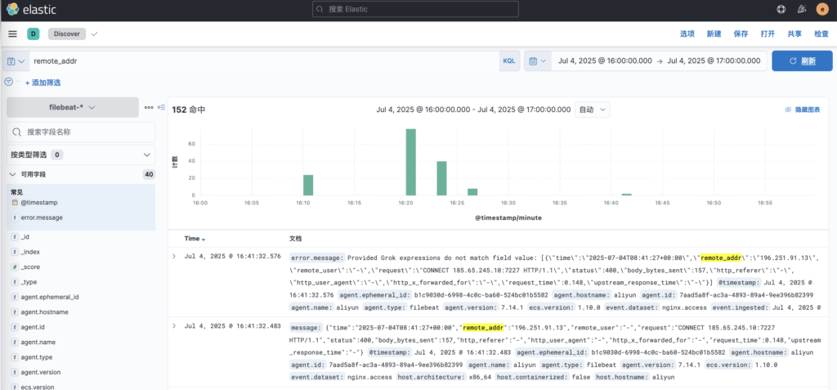This screenshot has width=837, height=390.
Task: Click the Elastic logo
Action: tap(32, 9)
